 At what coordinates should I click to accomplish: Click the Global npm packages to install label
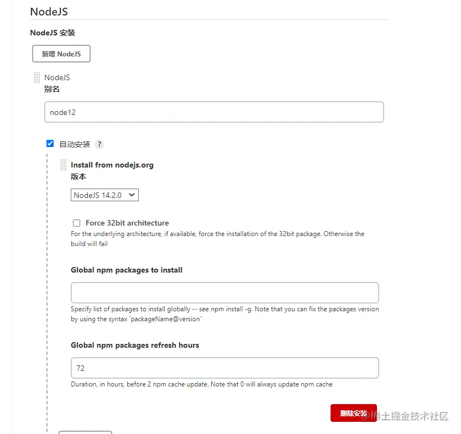tap(127, 270)
